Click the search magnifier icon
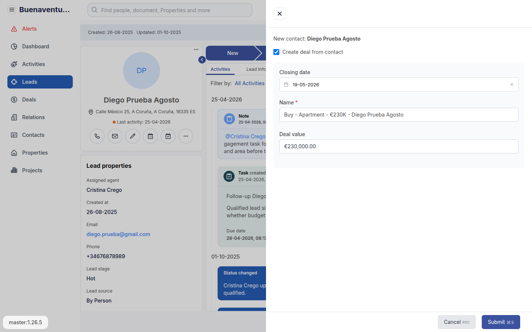The image size is (532, 332). pos(95,10)
